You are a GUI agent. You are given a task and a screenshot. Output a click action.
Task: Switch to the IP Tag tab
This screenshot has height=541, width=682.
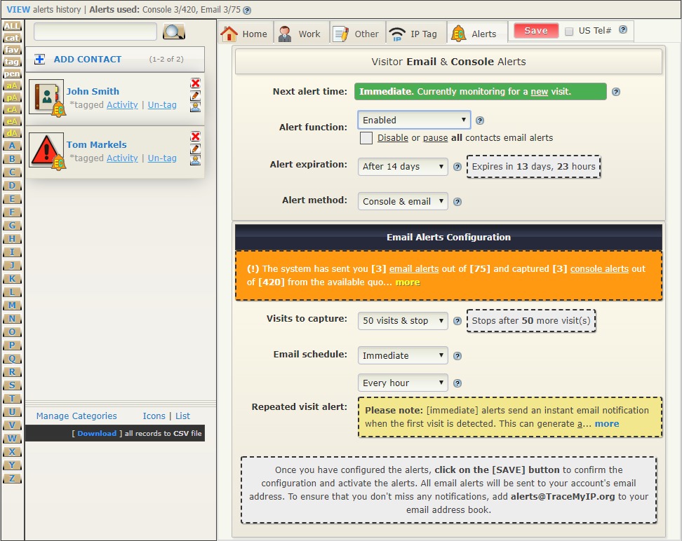(x=413, y=34)
